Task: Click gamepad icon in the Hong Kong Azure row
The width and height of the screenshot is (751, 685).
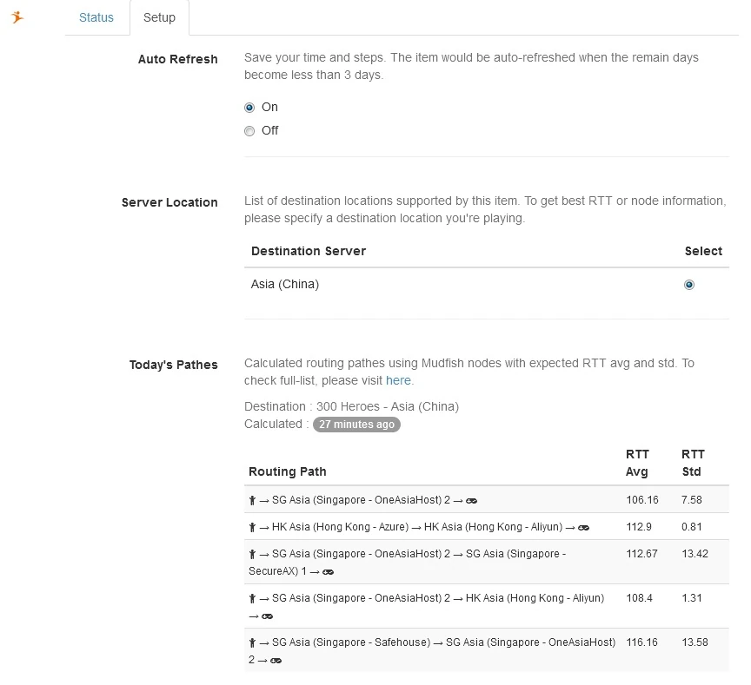Action: pos(584,527)
